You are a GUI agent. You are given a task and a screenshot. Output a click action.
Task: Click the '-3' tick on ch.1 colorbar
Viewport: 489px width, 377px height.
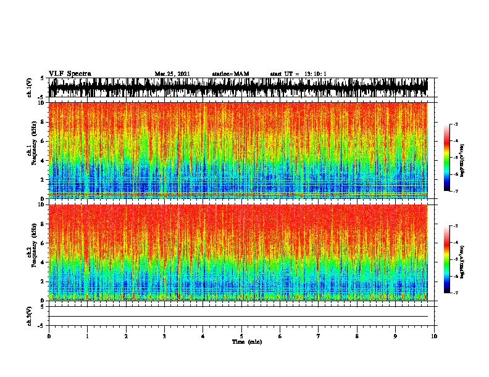click(456, 124)
